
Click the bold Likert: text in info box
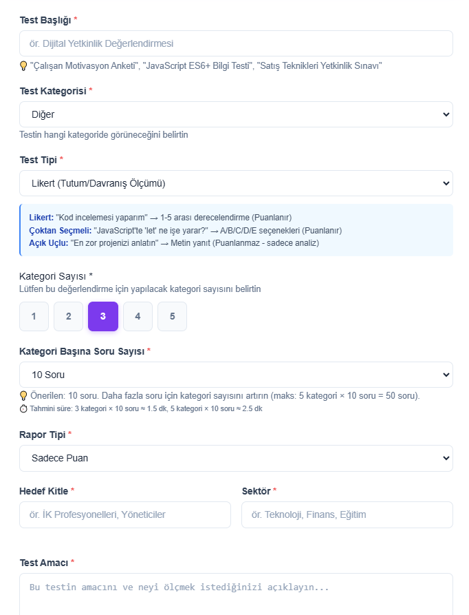pyautogui.click(x=41, y=218)
